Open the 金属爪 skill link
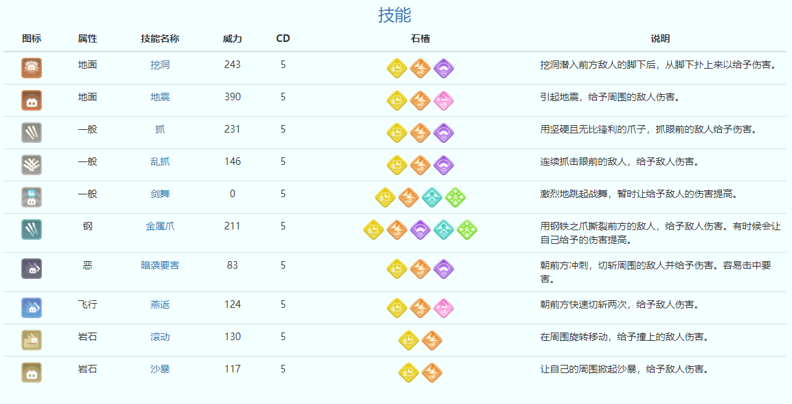Viewport: 792px width, 404px height. point(160,226)
